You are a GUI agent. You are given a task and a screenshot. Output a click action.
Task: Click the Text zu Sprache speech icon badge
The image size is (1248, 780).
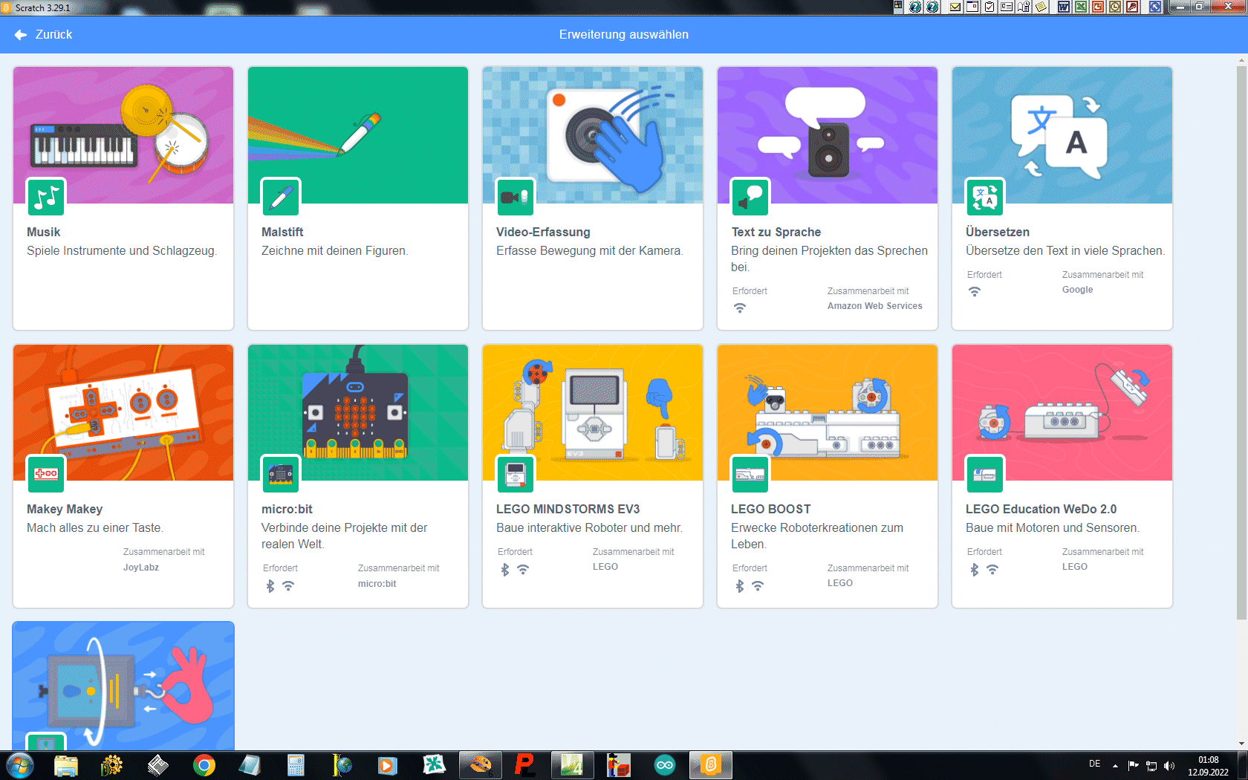[x=750, y=197]
